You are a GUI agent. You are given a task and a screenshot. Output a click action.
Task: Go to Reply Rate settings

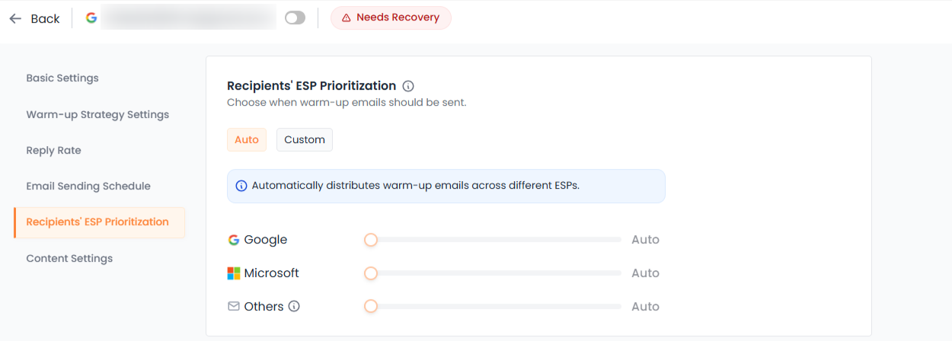click(53, 150)
